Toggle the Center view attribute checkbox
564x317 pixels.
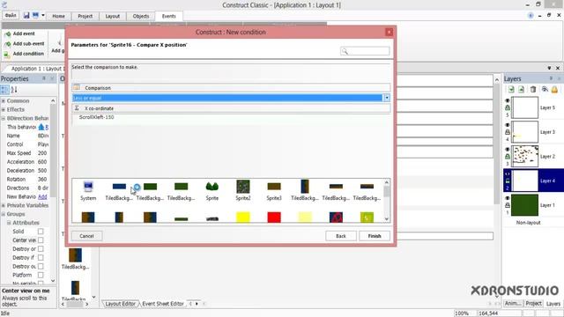coord(41,240)
